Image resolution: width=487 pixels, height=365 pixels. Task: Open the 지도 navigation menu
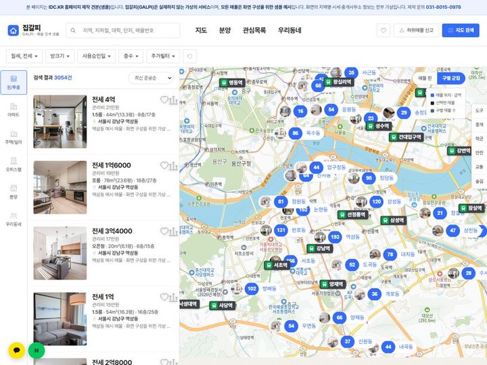coord(201,30)
